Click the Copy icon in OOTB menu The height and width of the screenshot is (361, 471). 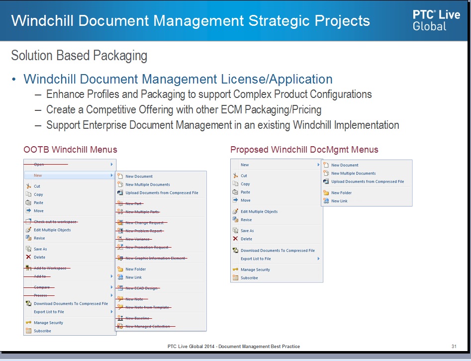28,194
